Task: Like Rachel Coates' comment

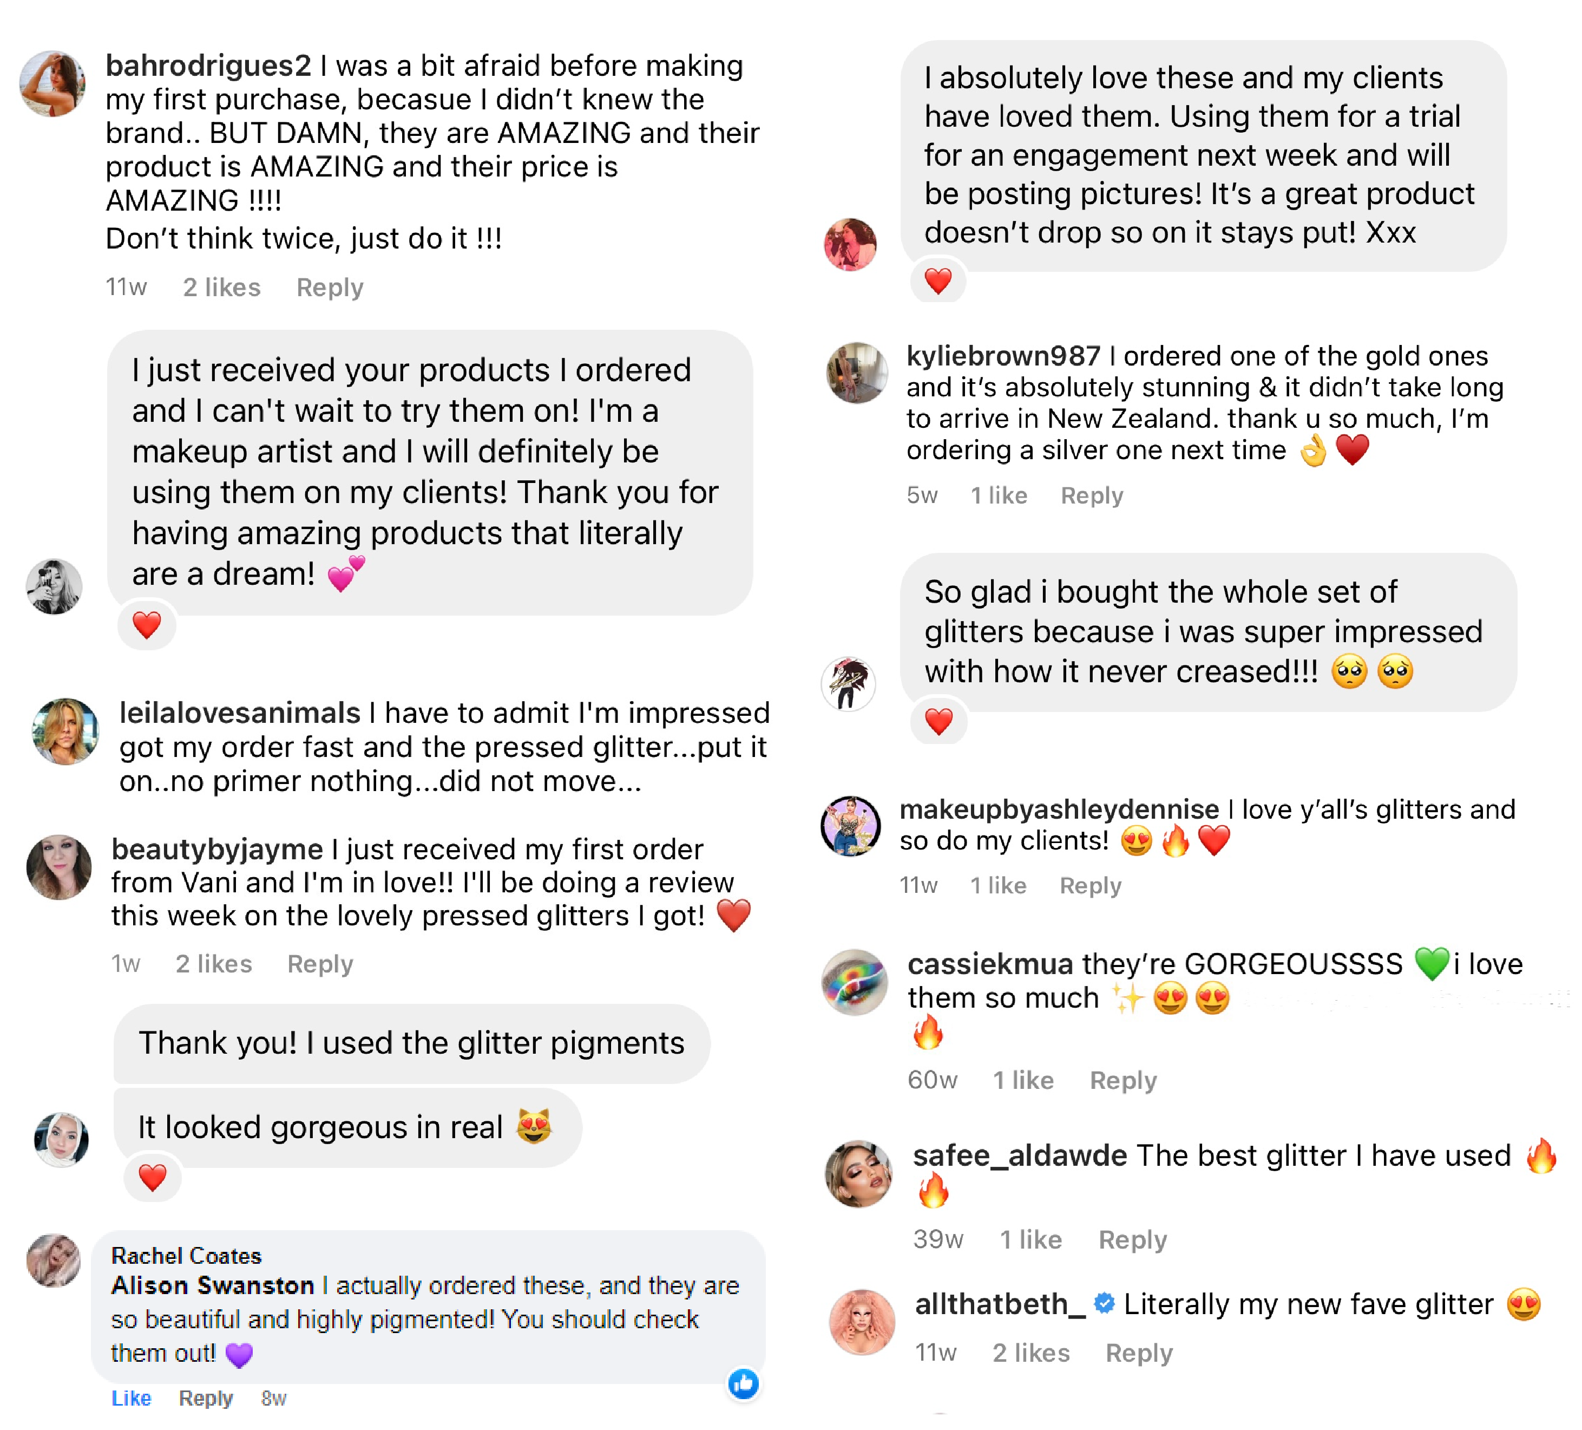Action: click(131, 1398)
